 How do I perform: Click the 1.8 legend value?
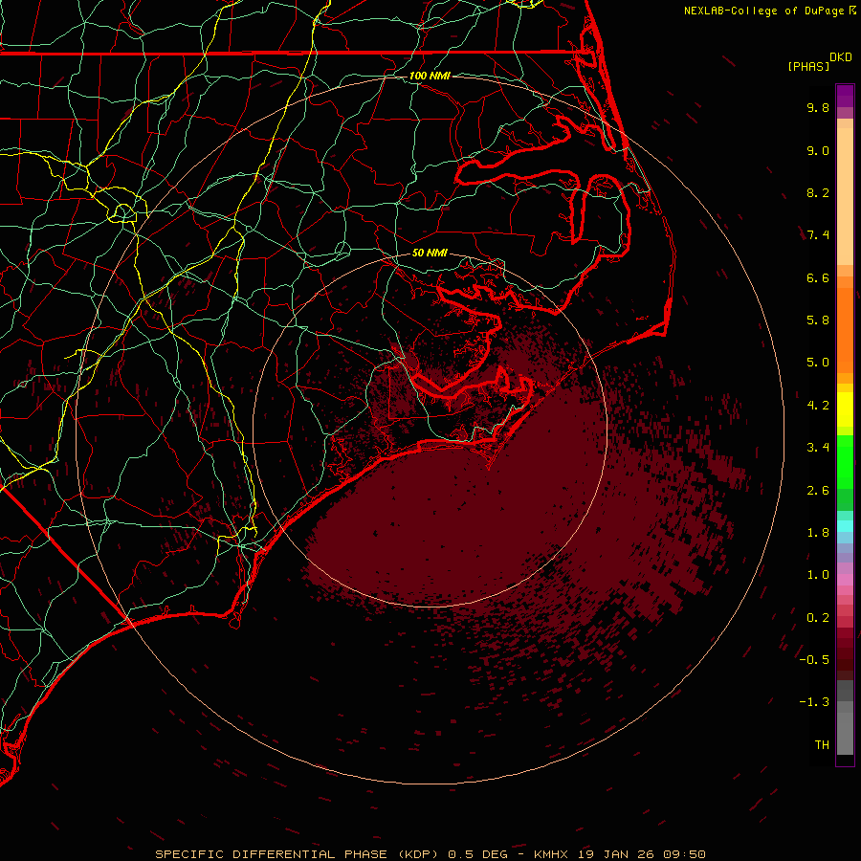click(818, 533)
